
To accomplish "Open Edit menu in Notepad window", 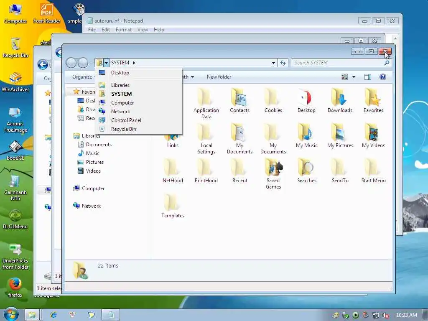I will point(106,30).
